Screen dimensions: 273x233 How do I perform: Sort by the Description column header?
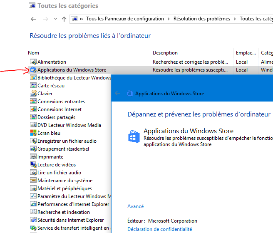[165, 53]
